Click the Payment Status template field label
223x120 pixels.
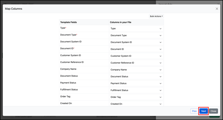point(68,83)
